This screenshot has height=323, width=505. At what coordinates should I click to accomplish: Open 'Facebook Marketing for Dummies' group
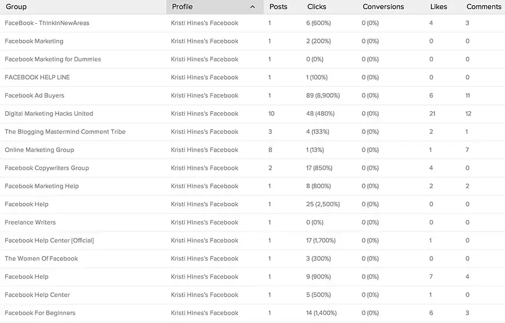point(53,59)
